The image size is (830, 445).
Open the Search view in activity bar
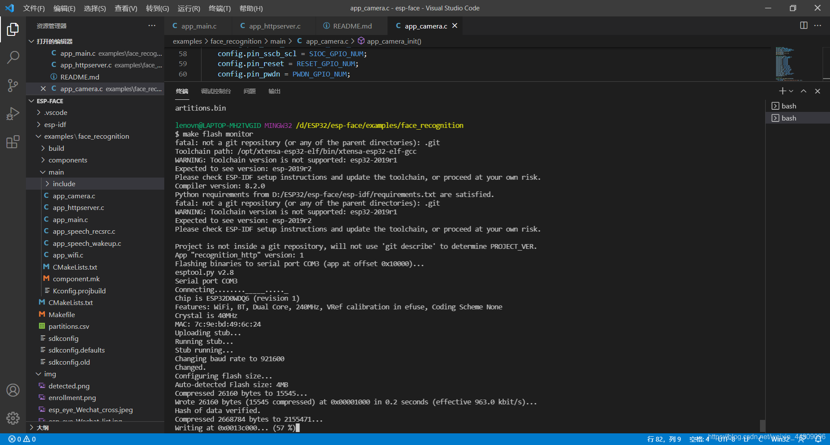pos(13,57)
